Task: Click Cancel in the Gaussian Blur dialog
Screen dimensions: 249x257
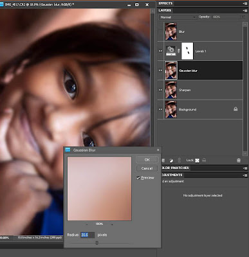Action: click(147, 168)
